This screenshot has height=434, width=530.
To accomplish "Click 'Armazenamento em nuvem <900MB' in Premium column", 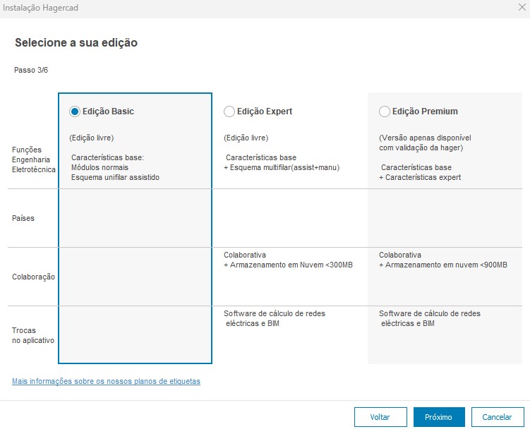I will (447, 265).
